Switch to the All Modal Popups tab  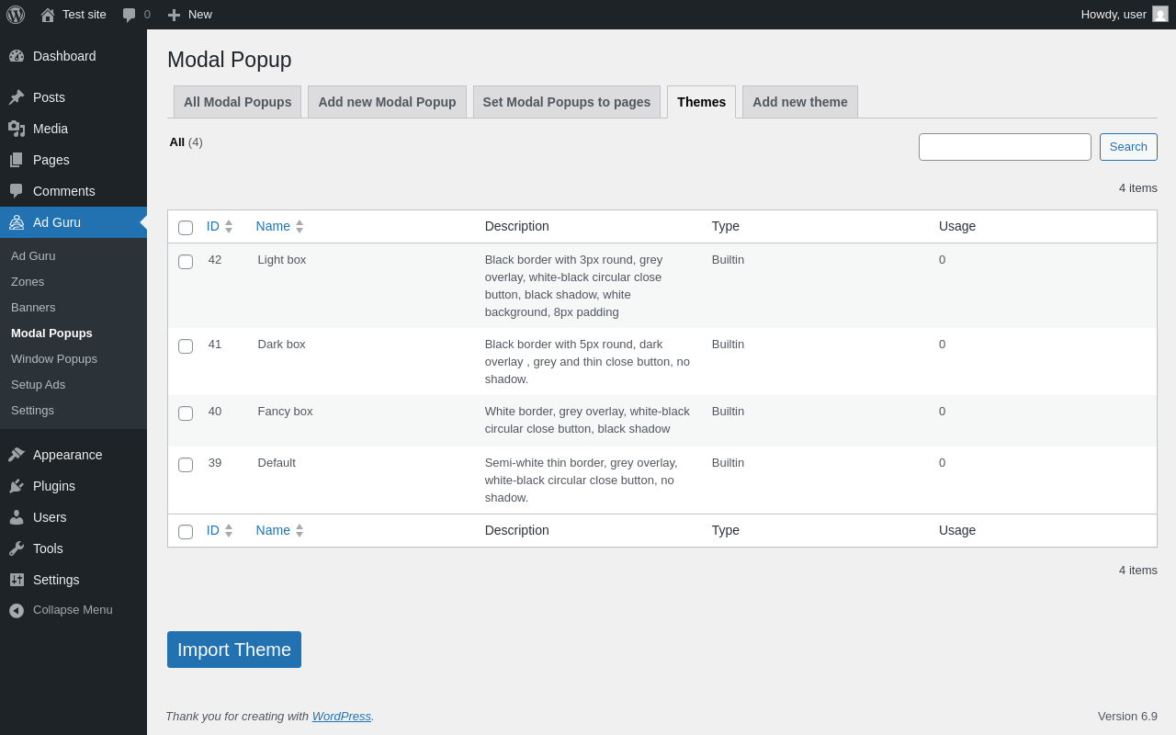(x=237, y=102)
